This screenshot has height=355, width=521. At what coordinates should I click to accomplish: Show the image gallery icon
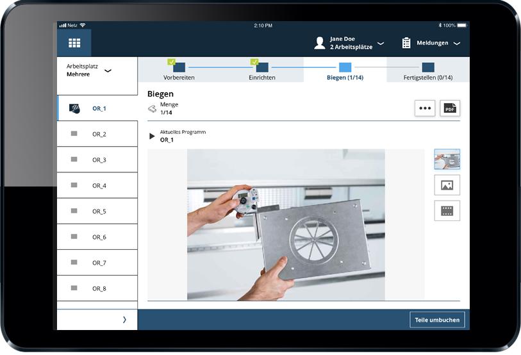tap(447, 185)
